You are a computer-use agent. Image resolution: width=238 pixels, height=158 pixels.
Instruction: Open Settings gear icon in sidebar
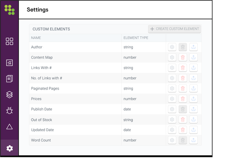pyautogui.click(x=9, y=148)
